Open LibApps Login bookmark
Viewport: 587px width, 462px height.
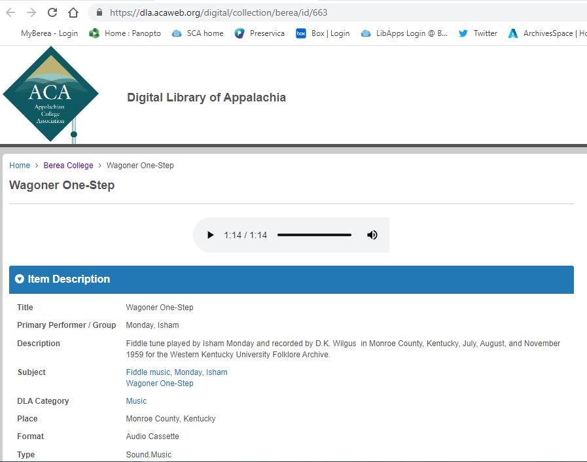pyautogui.click(x=404, y=33)
